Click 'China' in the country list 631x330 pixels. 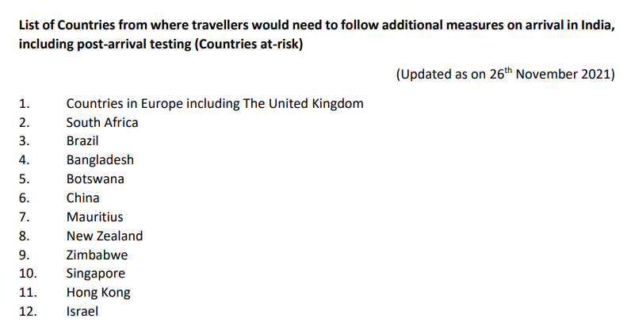click(x=83, y=198)
